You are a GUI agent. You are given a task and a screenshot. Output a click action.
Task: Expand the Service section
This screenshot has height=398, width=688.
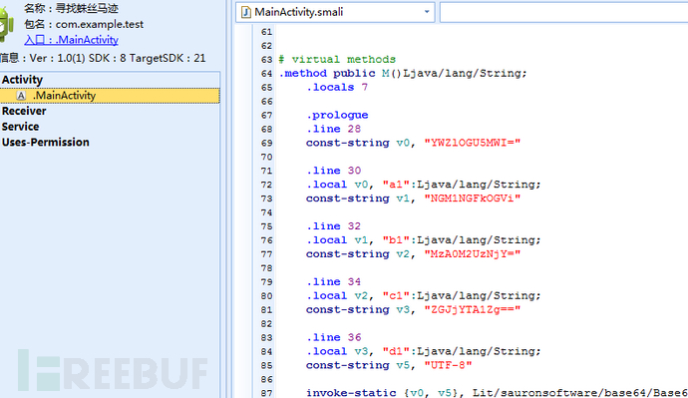pyautogui.click(x=20, y=127)
